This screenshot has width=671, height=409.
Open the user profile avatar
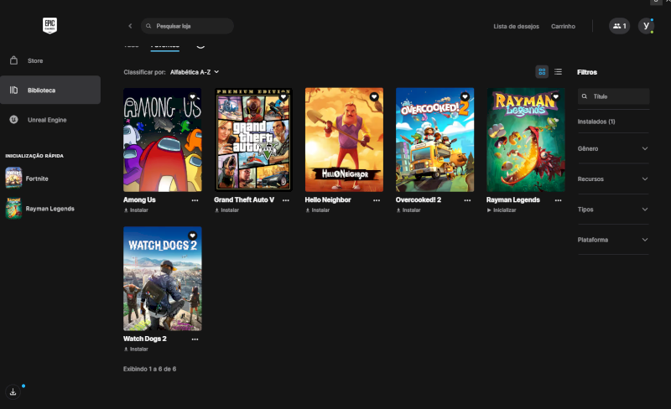tap(646, 26)
